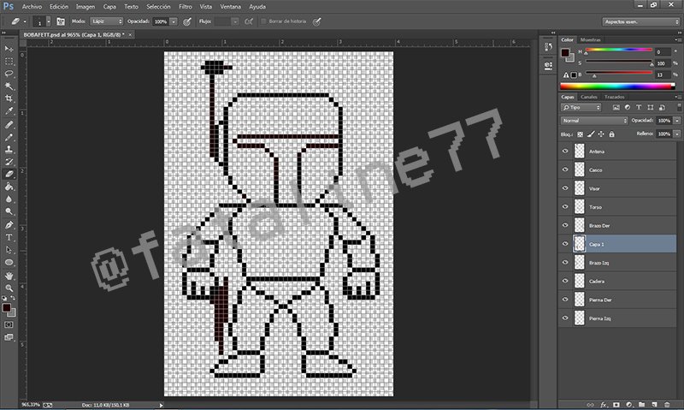Select the History Brush tool
Image resolution: width=684 pixels, height=410 pixels.
pos(9,162)
